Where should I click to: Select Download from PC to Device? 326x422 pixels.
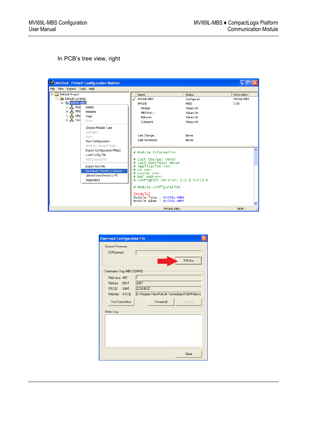point(104,171)
